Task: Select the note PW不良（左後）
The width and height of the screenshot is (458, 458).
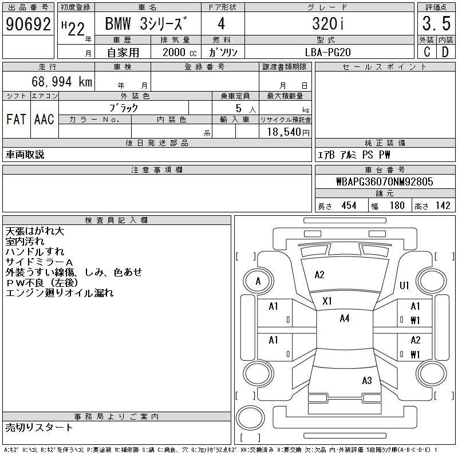Action: pos(42,283)
